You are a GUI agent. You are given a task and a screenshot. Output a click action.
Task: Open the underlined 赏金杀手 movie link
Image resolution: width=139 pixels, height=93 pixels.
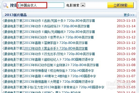pyautogui.click(x=56, y=48)
